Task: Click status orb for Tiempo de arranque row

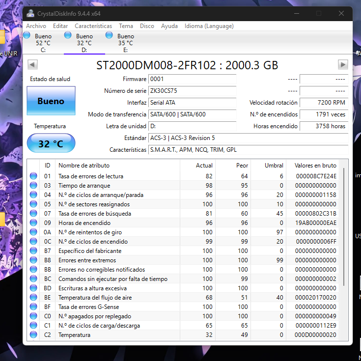Action: pos(33,185)
